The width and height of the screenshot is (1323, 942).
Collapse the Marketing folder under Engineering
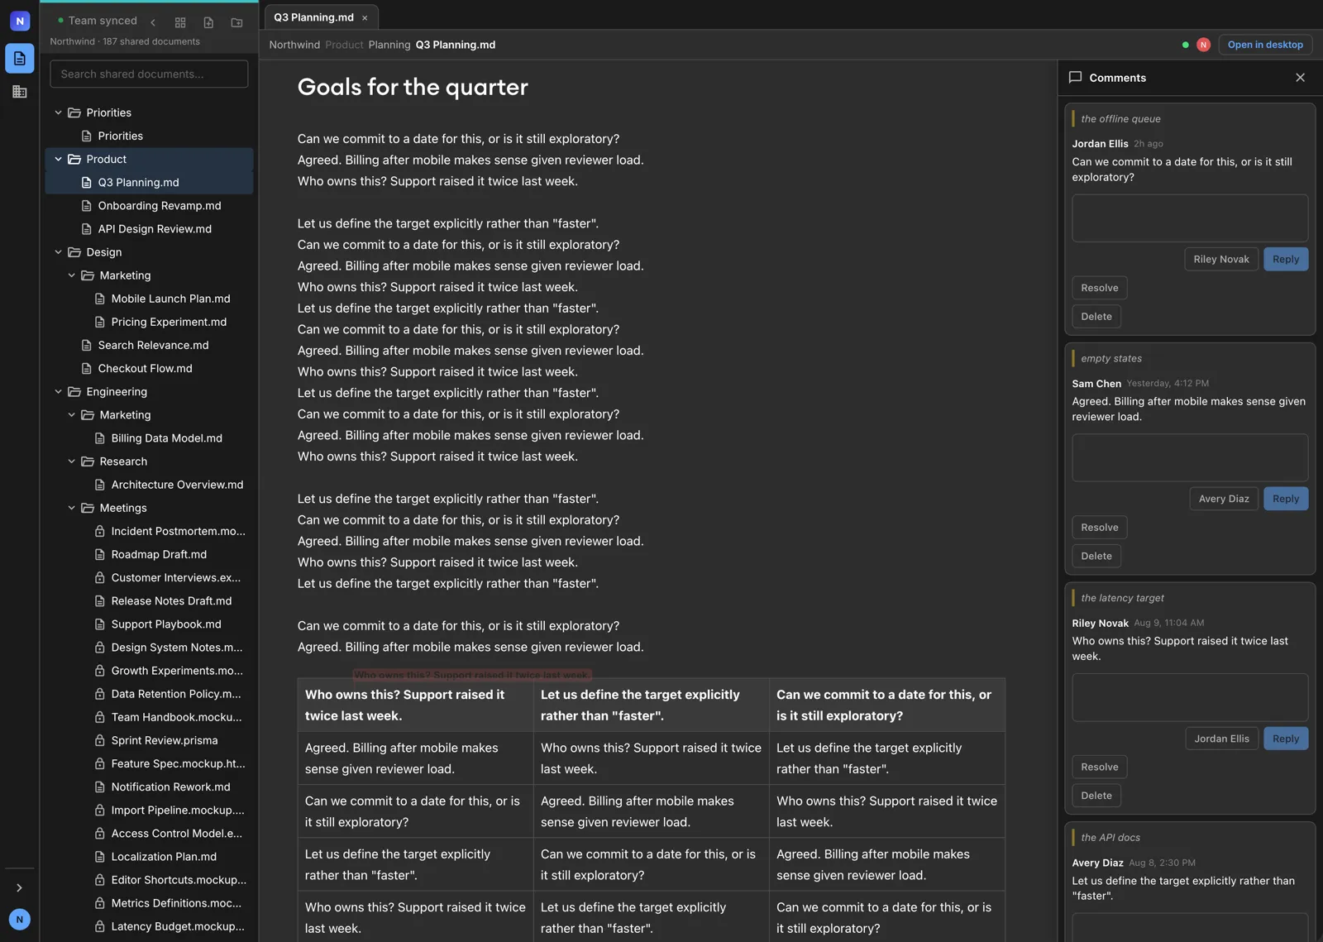pos(71,414)
